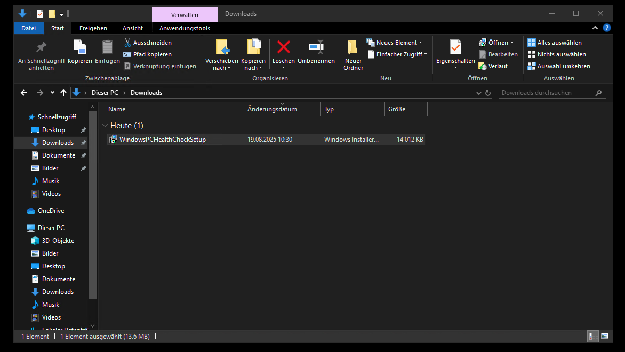This screenshot has width=625, height=352.
Task: Switch to the Ansicht tab
Action: [x=133, y=28]
